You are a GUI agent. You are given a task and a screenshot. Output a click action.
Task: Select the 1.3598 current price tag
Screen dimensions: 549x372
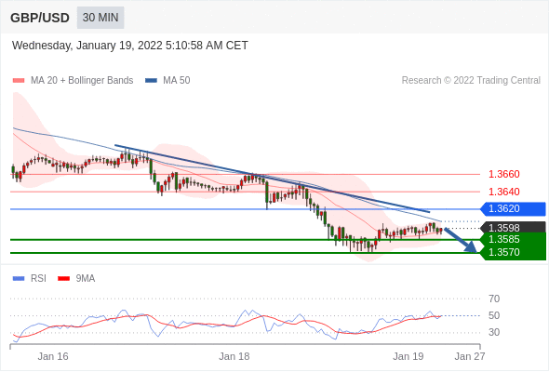(514, 228)
